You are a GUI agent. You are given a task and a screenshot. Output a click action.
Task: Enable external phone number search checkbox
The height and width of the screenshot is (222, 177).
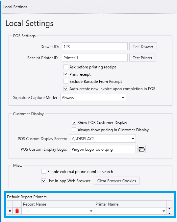[x=44, y=171]
